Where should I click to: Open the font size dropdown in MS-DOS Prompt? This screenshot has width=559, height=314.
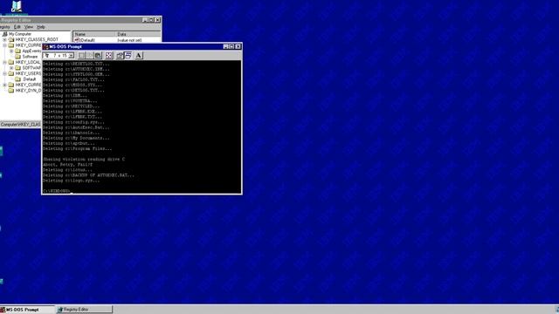(71, 56)
